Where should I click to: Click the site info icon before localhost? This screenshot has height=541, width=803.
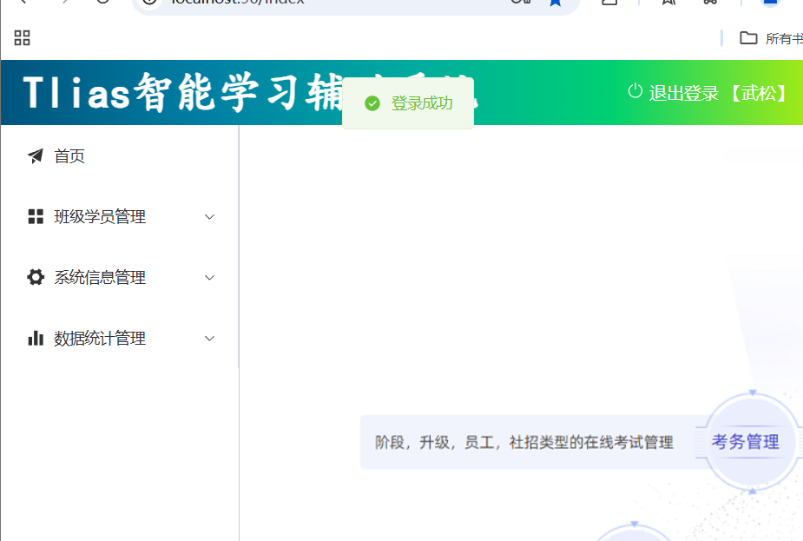coord(150,3)
